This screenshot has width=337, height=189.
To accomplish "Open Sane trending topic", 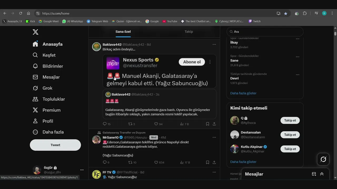I will pyautogui.click(x=234, y=60).
